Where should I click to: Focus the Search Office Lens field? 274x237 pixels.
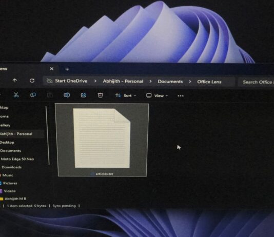pos(256,82)
